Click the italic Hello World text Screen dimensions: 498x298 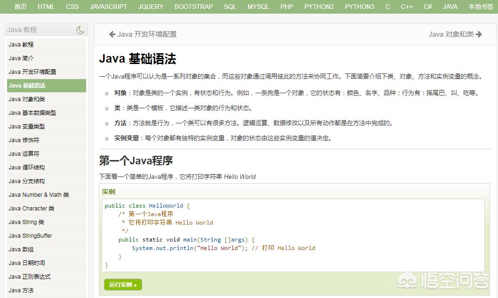(240, 177)
